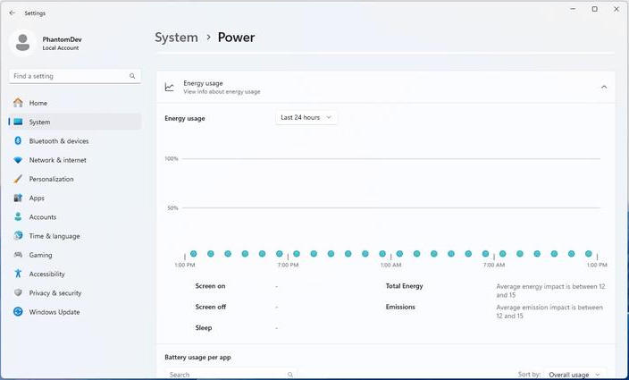Click the Accounts person icon

point(18,216)
